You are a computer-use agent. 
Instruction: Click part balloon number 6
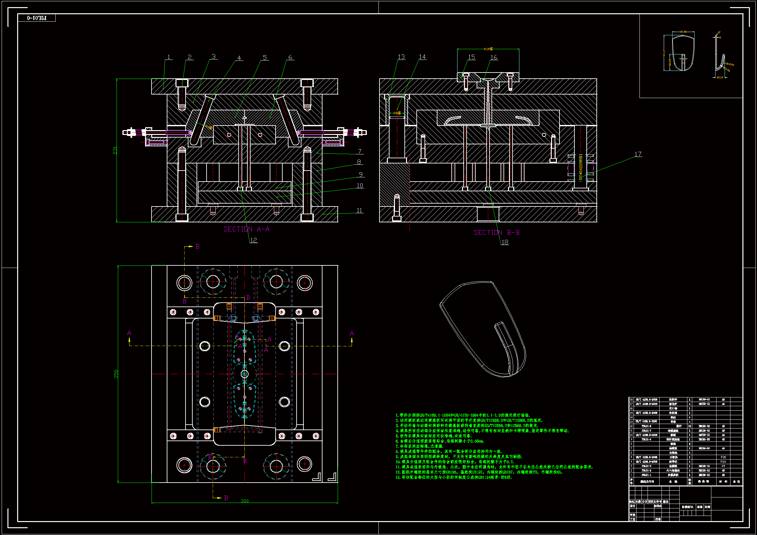point(290,57)
